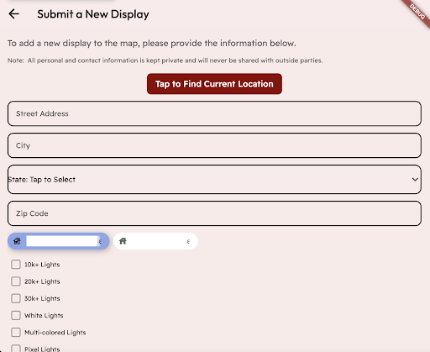Tick the 30k+ Lights checkbox
The image size is (430, 352).
click(16, 298)
